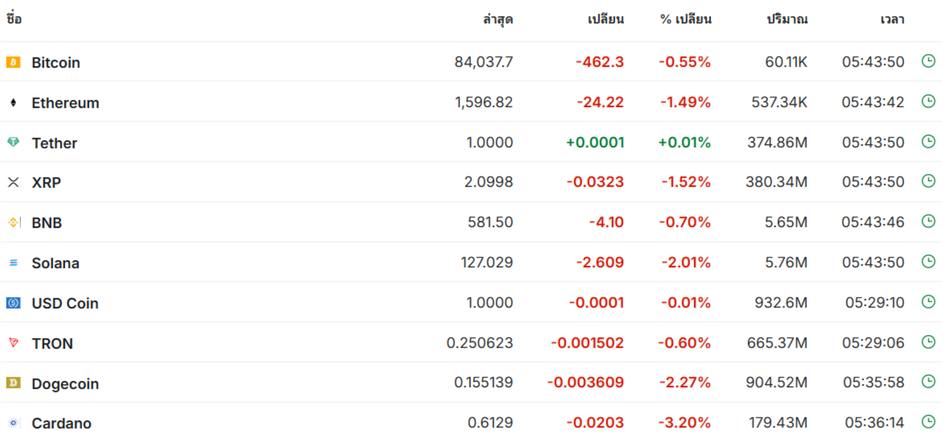The height and width of the screenshot is (442, 947).
Task: Sort by the ล่าสุด column header
Action: 498,19
